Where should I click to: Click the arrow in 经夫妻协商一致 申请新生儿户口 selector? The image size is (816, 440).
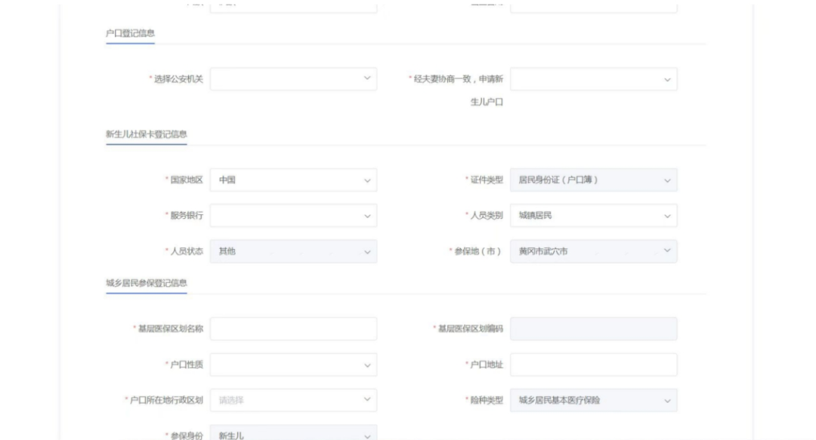tap(667, 79)
